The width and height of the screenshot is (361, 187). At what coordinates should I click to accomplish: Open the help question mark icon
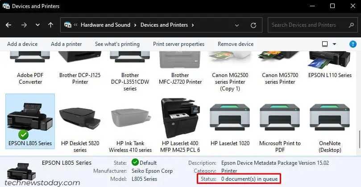click(x=353, y=44)
